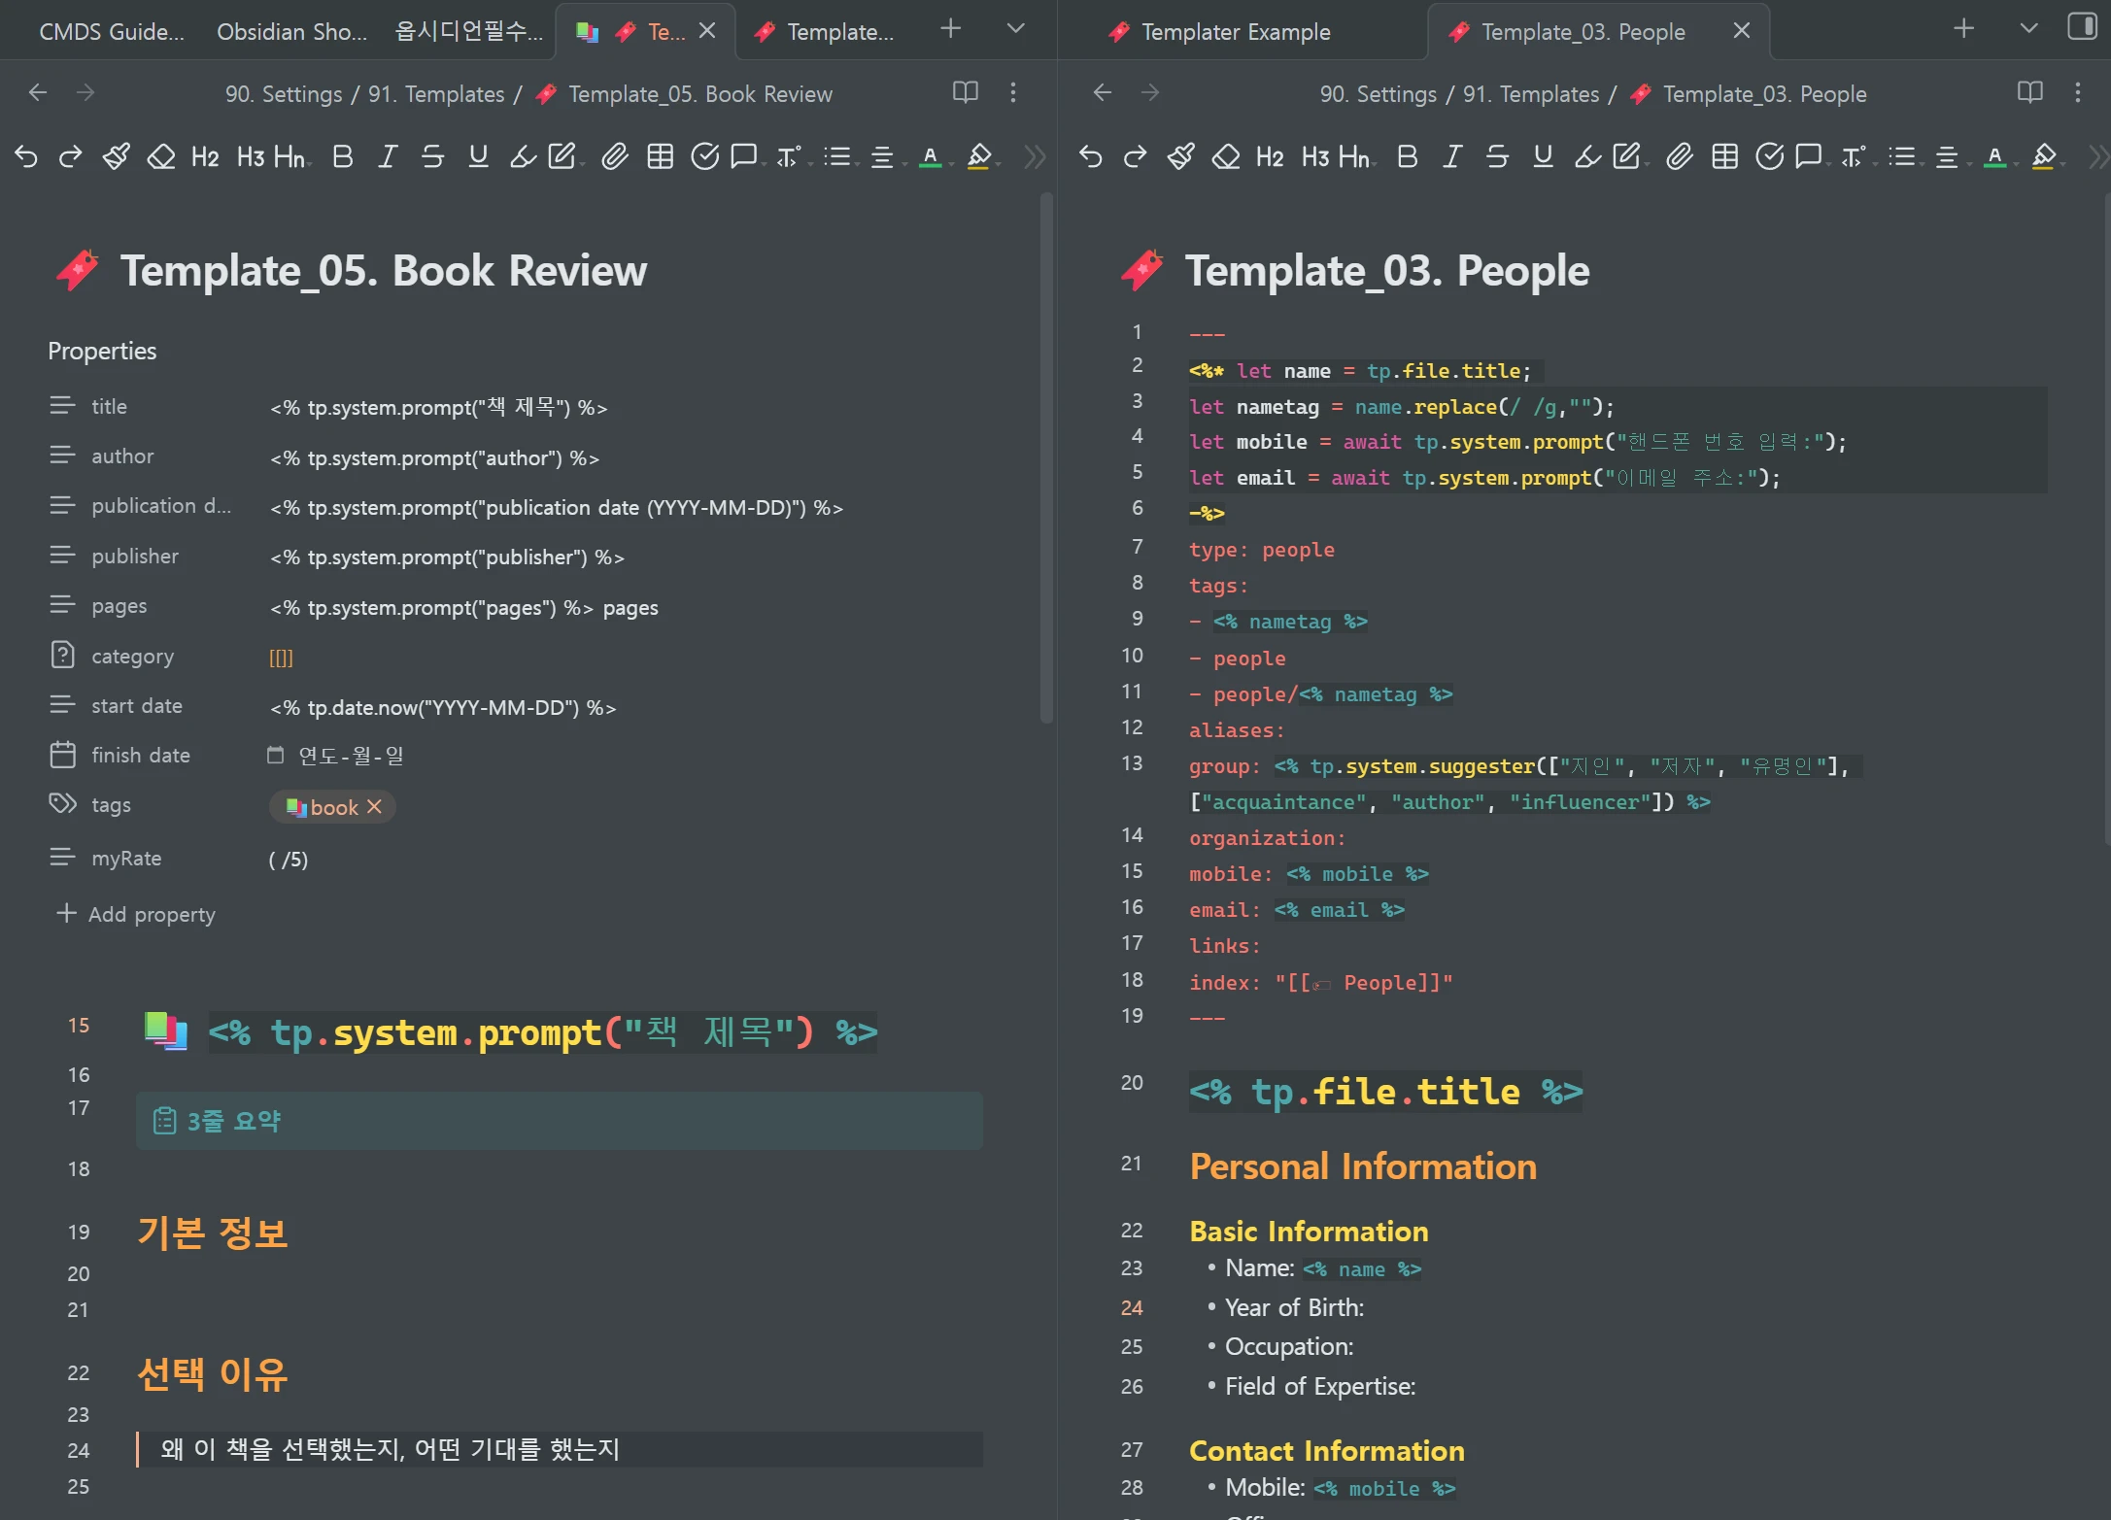Toggle strikethrough in the right pane toolbar
Viewport: 2111px width, 1520px height.
coord(1497,156)
